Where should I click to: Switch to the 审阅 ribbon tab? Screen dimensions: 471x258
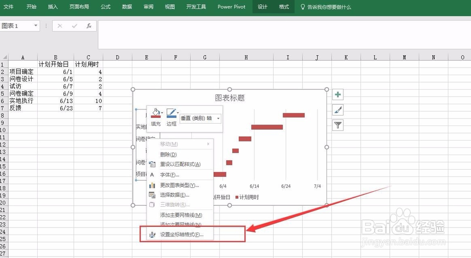(x=148, y=7)
